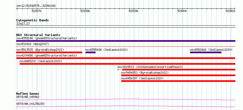The height and width of the screenshot is (110, 243).
Task: Click the KRT8|NM_001256293 label text
Action: point(30,104)
